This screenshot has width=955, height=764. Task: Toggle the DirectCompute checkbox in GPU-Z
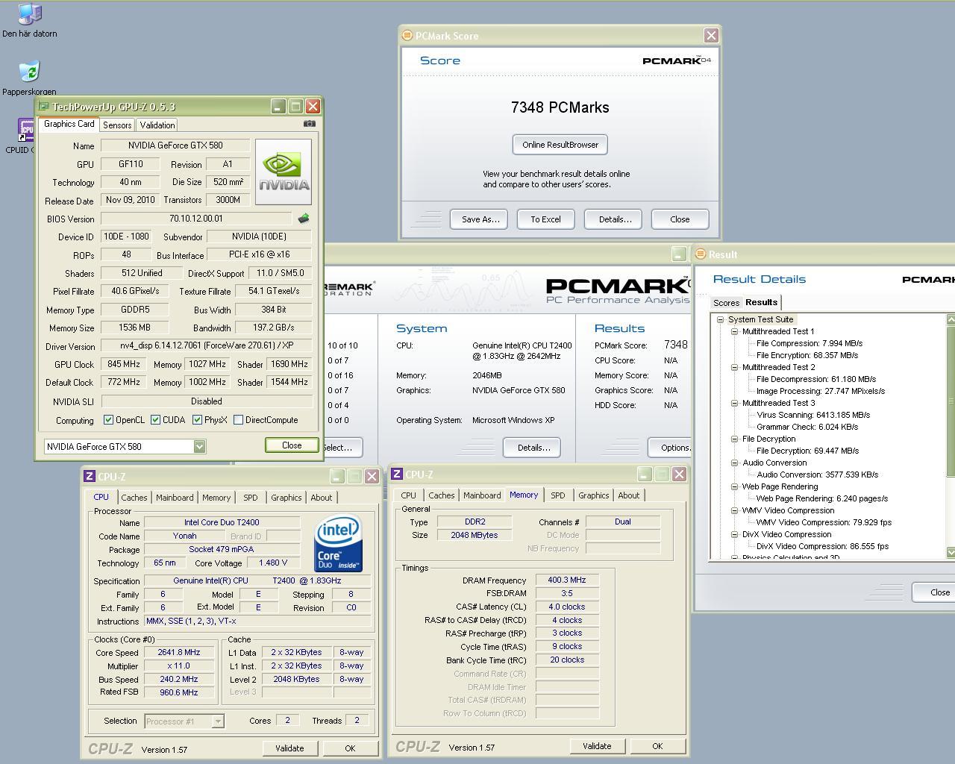[x=238, y=420]
